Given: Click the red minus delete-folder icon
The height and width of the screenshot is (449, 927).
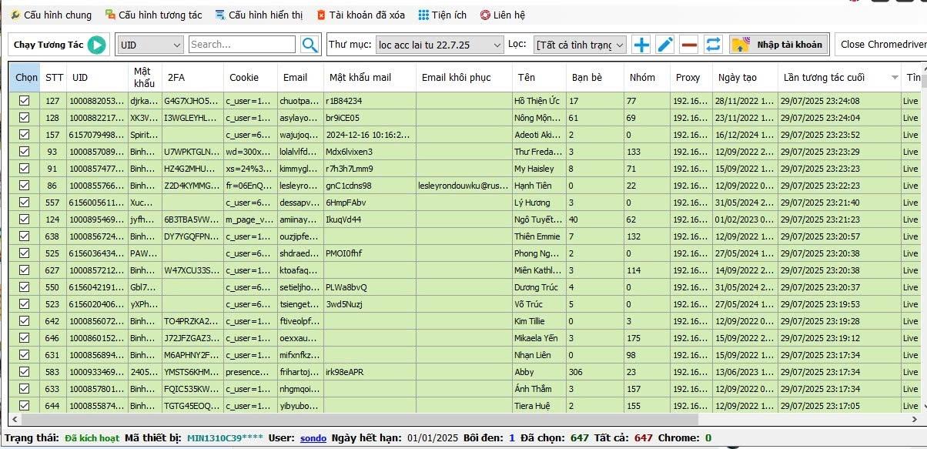Looking at the screenshot, I should click(x=689, y=45).
